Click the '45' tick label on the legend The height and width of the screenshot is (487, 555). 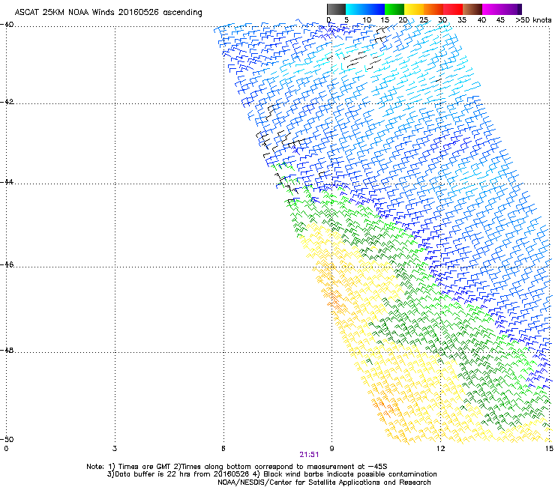tap(500, 20)
